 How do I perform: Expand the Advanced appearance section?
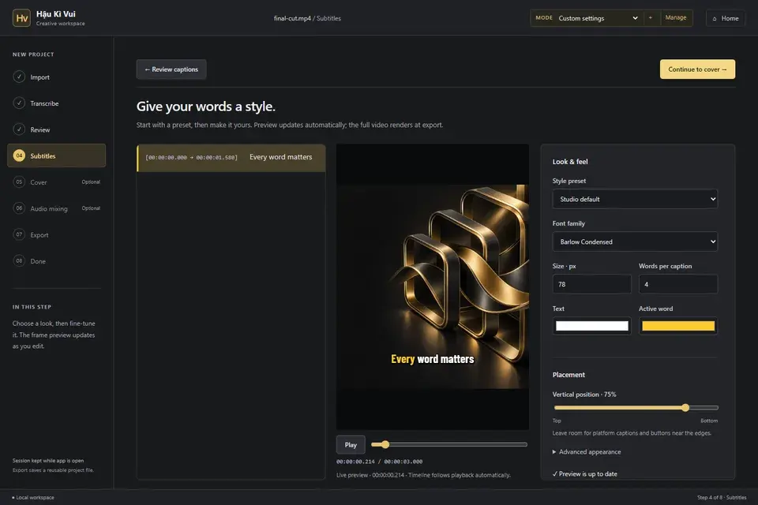[587, 452]
